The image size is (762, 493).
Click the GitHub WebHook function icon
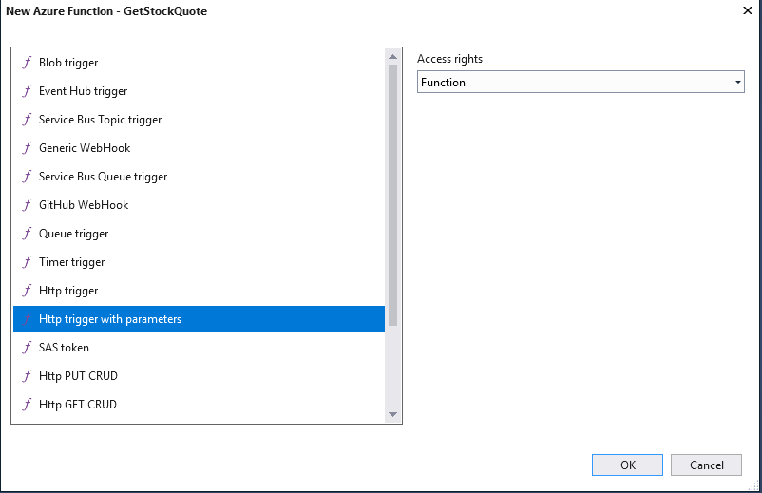[28, 205]
